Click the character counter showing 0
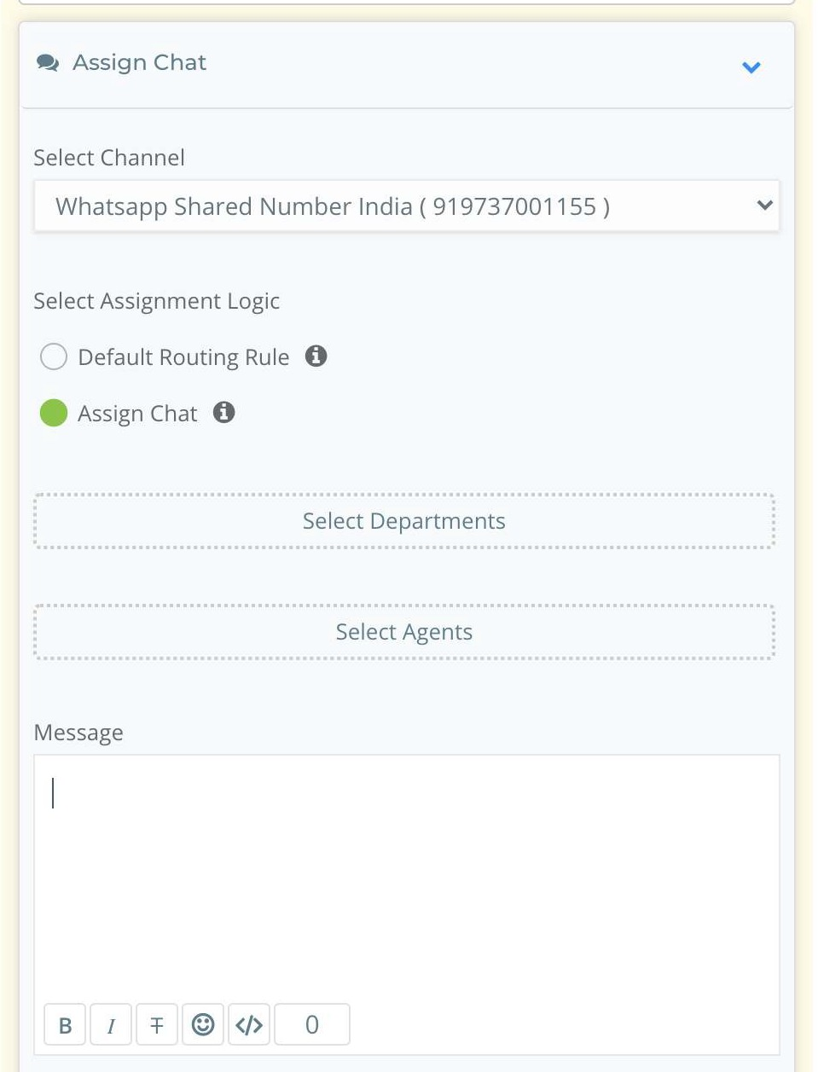The image size is (818, 1072). point(312,1025)
